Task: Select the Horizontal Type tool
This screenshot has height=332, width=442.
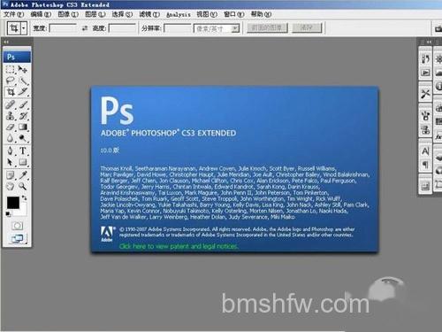Action: pyautogui.click(x=23, y=151)
